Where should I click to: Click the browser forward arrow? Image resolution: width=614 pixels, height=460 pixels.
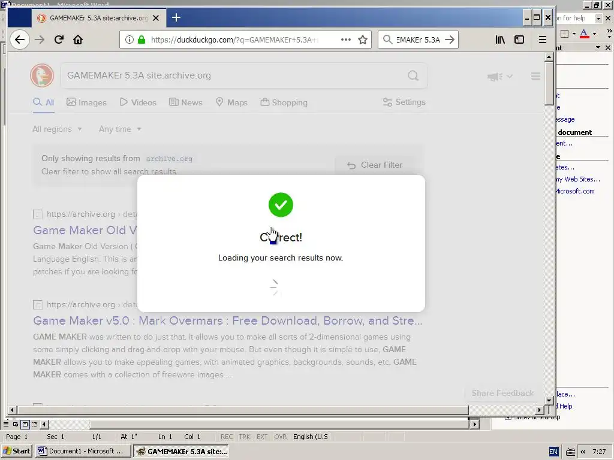point(40,40)
